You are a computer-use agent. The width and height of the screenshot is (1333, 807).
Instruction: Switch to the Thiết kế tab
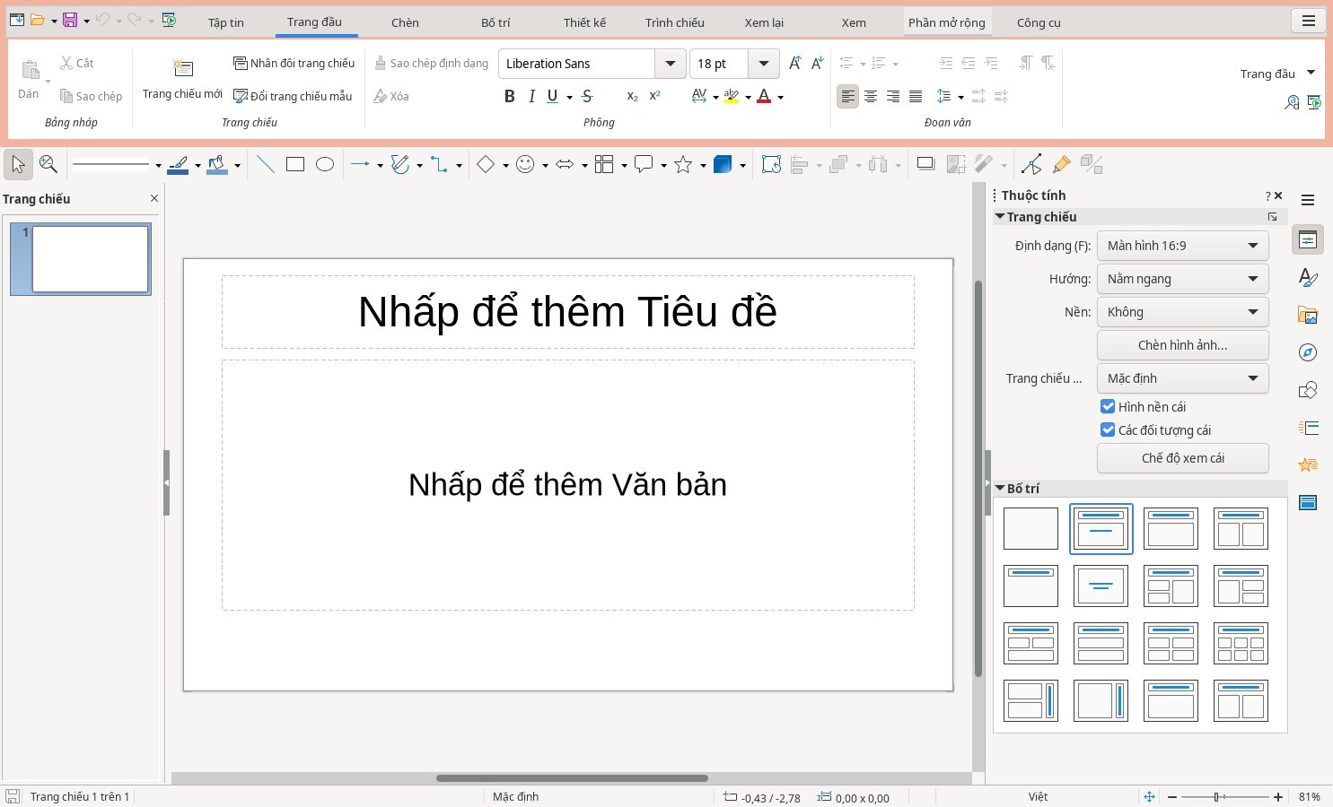point(585,22)
